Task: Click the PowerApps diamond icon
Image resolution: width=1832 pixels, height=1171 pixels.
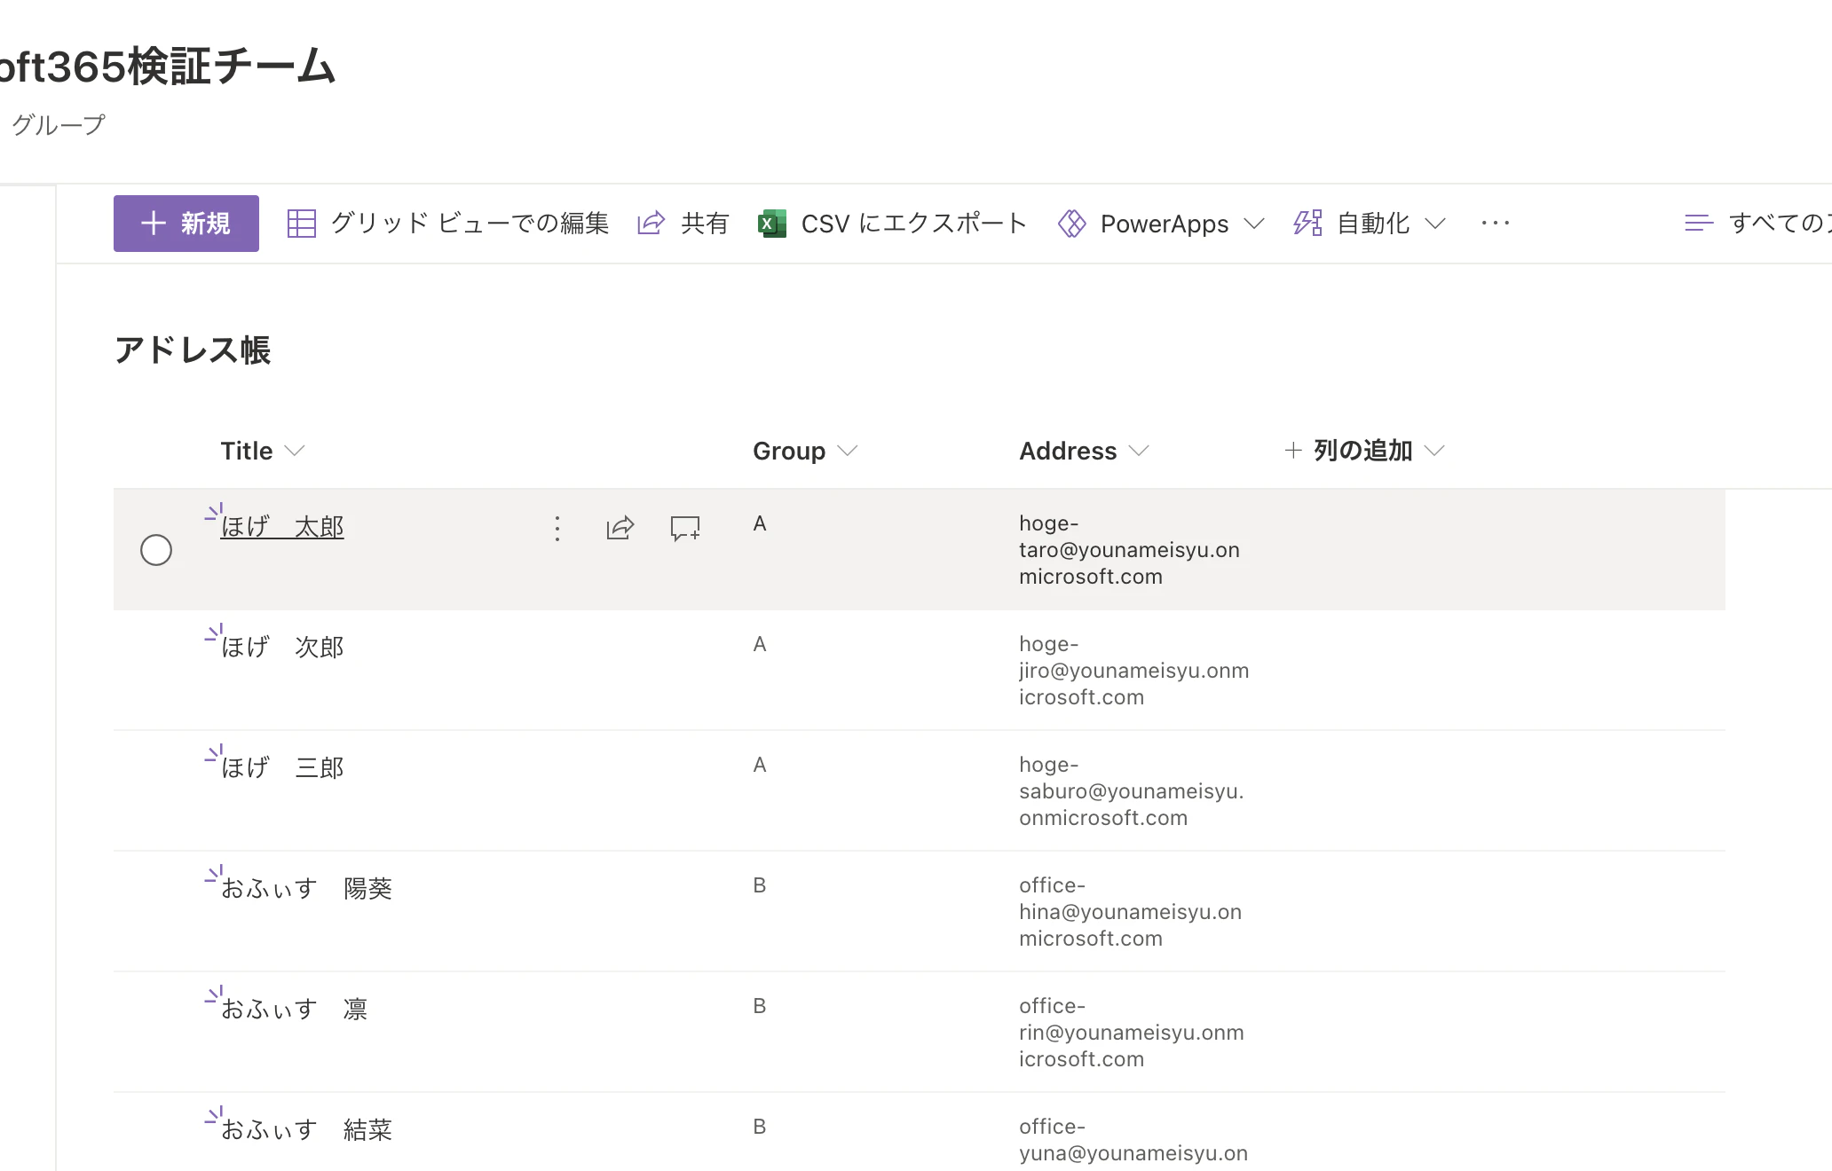Action: [1072, 224]
